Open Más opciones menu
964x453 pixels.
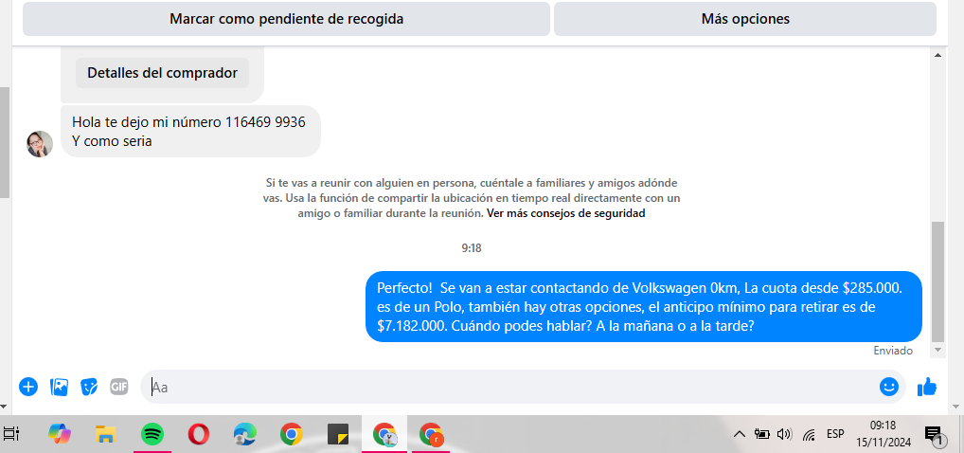pos(745,19)
